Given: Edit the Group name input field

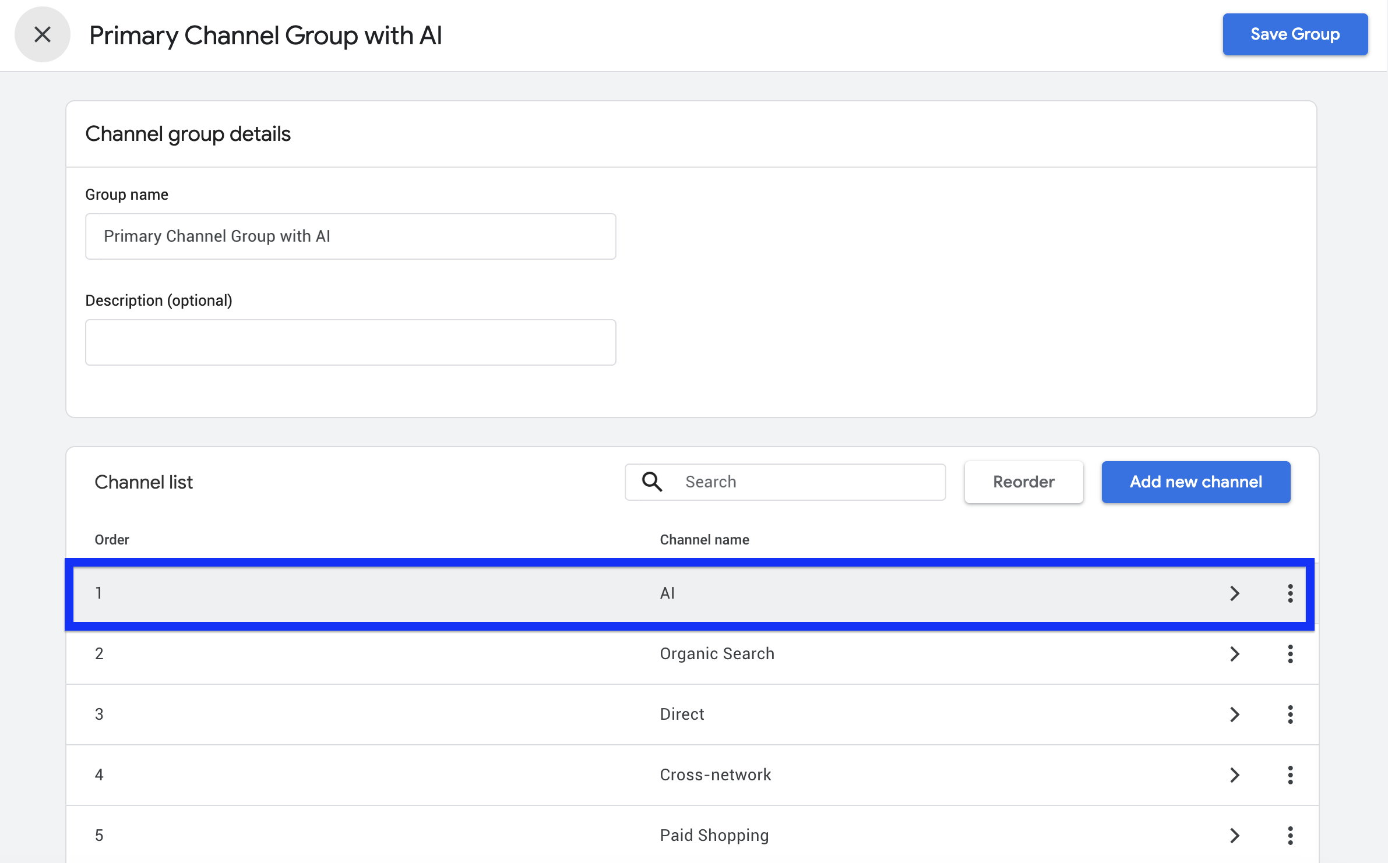Looking at the screenshot, I should pos(350,236).
